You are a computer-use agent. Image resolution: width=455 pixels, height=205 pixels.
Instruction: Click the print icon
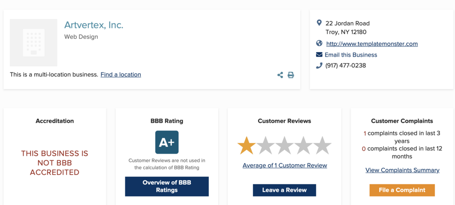[291, 75]
